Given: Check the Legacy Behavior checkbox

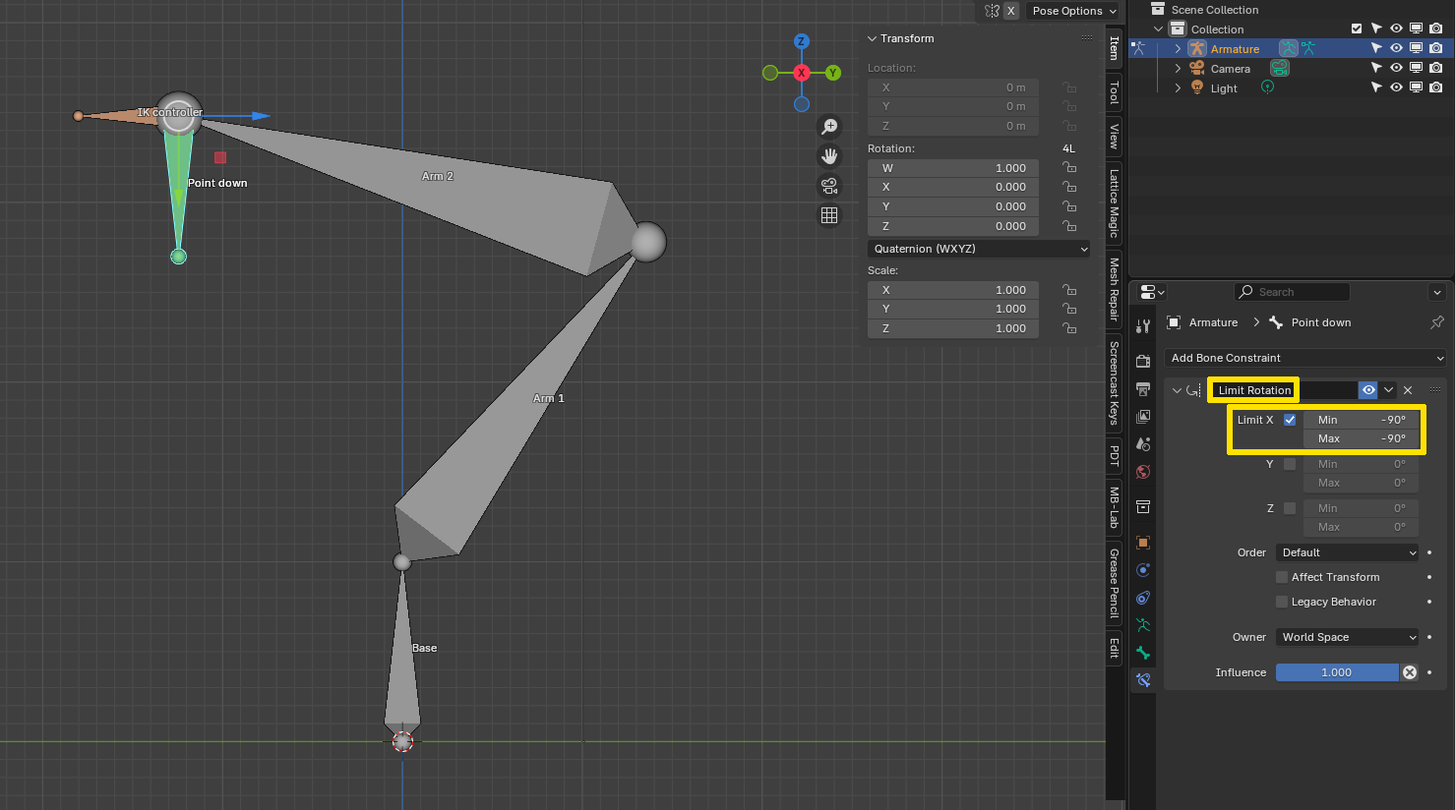Looking at the screenshot, I should (x=1282, y=602).
